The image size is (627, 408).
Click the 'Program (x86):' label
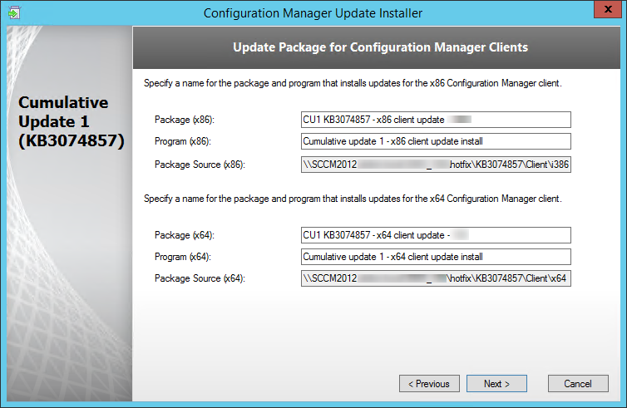coord(183,141)
